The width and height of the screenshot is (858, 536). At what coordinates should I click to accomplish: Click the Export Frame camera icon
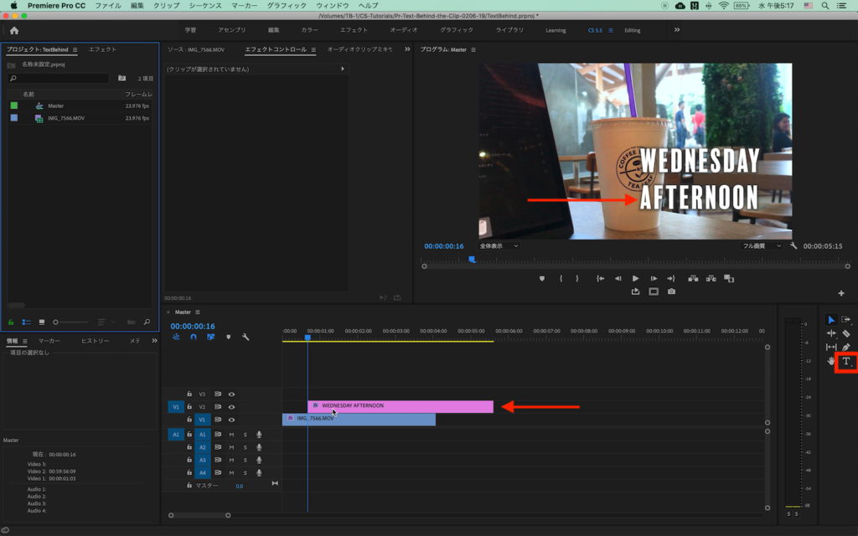coord(671,291)
